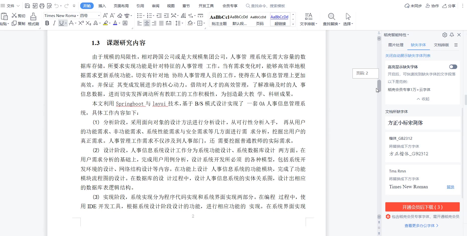Screen dimensions: 467x236
Task: Open the font name dropdown
Action: 78,16
